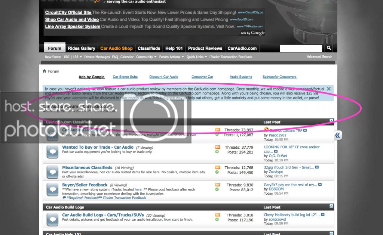The height and width of the screenshot is (235, 383).
Task: Click the CircuitCity Official Site ad link
Action: [x=68, y=12]
